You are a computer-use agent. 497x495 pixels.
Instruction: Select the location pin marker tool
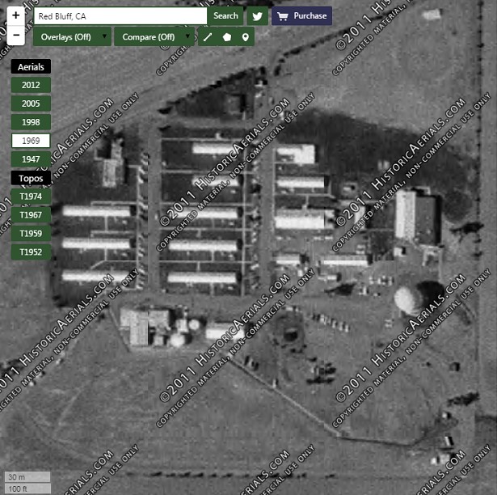(x=245, y=37)
